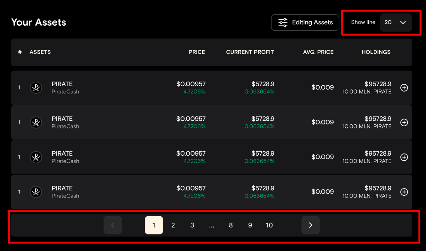Click the plus icon on the first PIRATE row
This screenshot has height=251, width=426.
404,88
